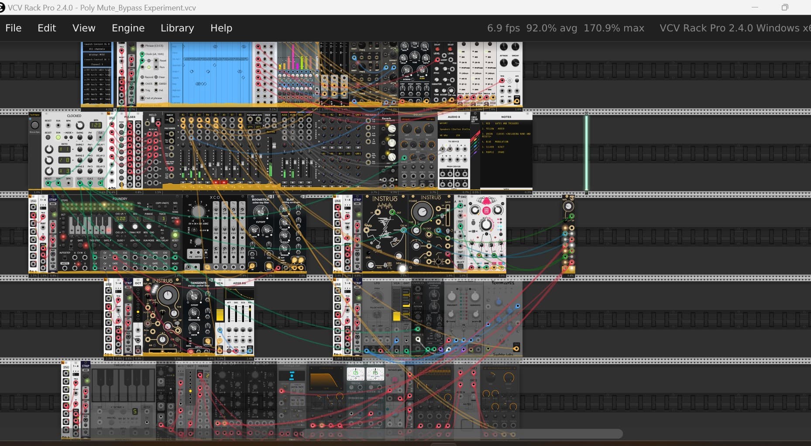Screen dimensions: 811x446
Task: Click the large COARSE knob in third rack row
Action: 422,213
